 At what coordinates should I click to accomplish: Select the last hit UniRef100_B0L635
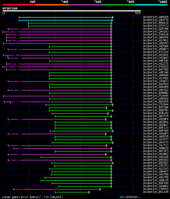[x=156, y=192]
